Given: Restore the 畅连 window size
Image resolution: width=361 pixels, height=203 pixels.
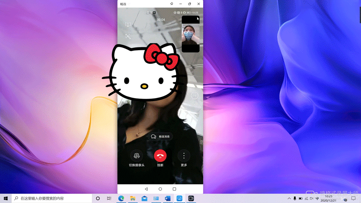Looking at the screenshot, I should click(x=189, y=4).
